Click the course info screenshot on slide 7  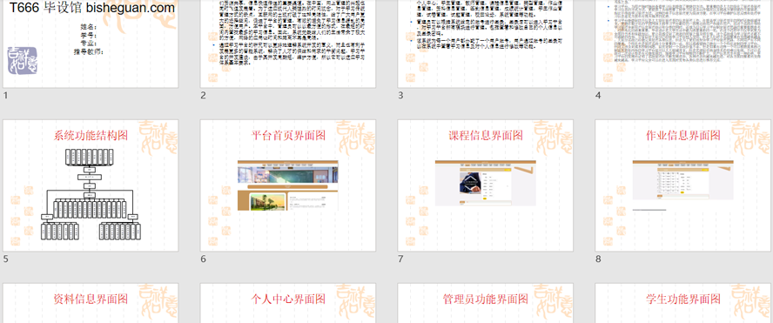click(x=486, y=183)
